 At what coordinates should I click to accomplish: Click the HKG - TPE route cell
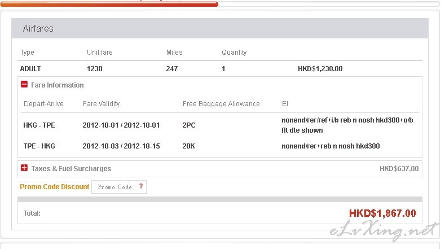click(39, 125)
